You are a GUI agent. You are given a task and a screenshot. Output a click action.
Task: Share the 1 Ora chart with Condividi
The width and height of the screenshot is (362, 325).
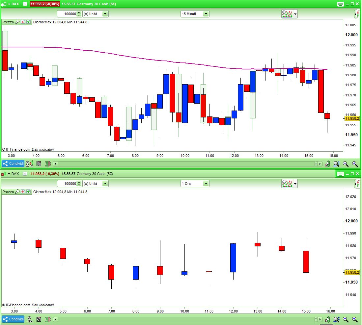(13, 319)
